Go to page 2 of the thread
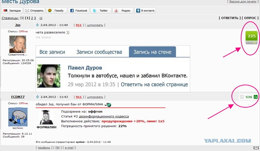Viewport: 260px width, 151px height. coord(32,18)
